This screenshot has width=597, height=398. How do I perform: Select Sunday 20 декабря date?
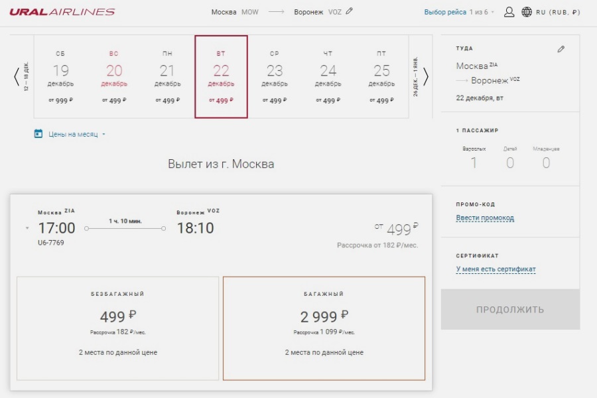click(x=114, y=77)
